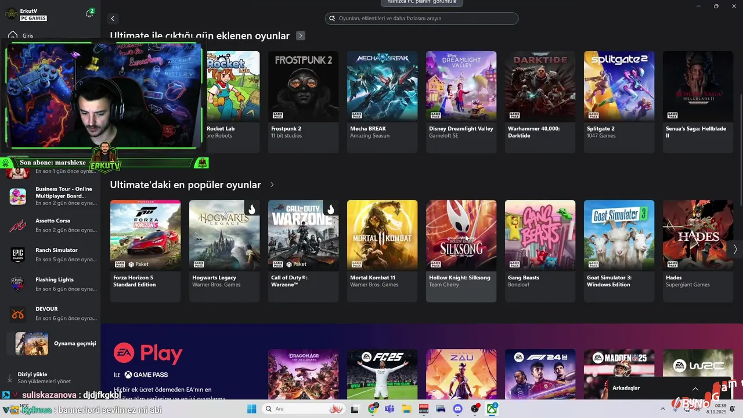The width and height of the screenshot is (743, 418).
Task: Open the Hollow Knight: Silksong tile
Action: 461,251
